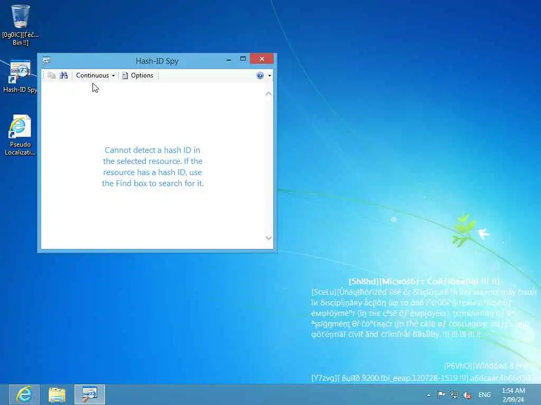
Task: Open the Options button in toolbar
Action: tap(138, 75)
